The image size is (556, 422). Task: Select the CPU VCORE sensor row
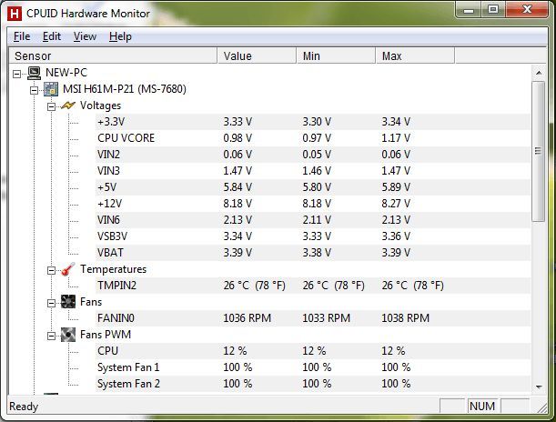pyautogui.click(x=313, y=138)
